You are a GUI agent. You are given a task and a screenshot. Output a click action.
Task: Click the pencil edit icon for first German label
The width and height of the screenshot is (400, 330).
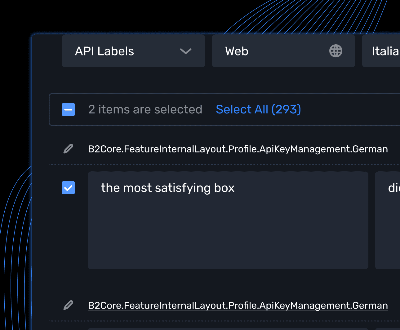point(68,149)
